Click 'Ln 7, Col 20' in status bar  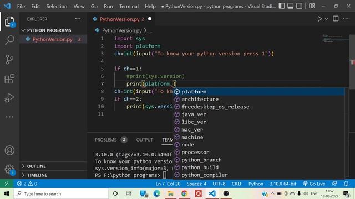click(168, 184)
